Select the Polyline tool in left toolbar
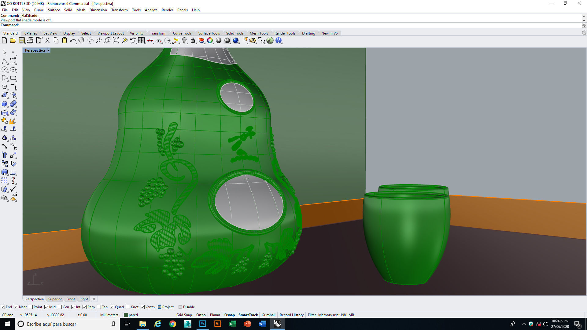Viewport: 587px width, 330px height. coord(5,61)
